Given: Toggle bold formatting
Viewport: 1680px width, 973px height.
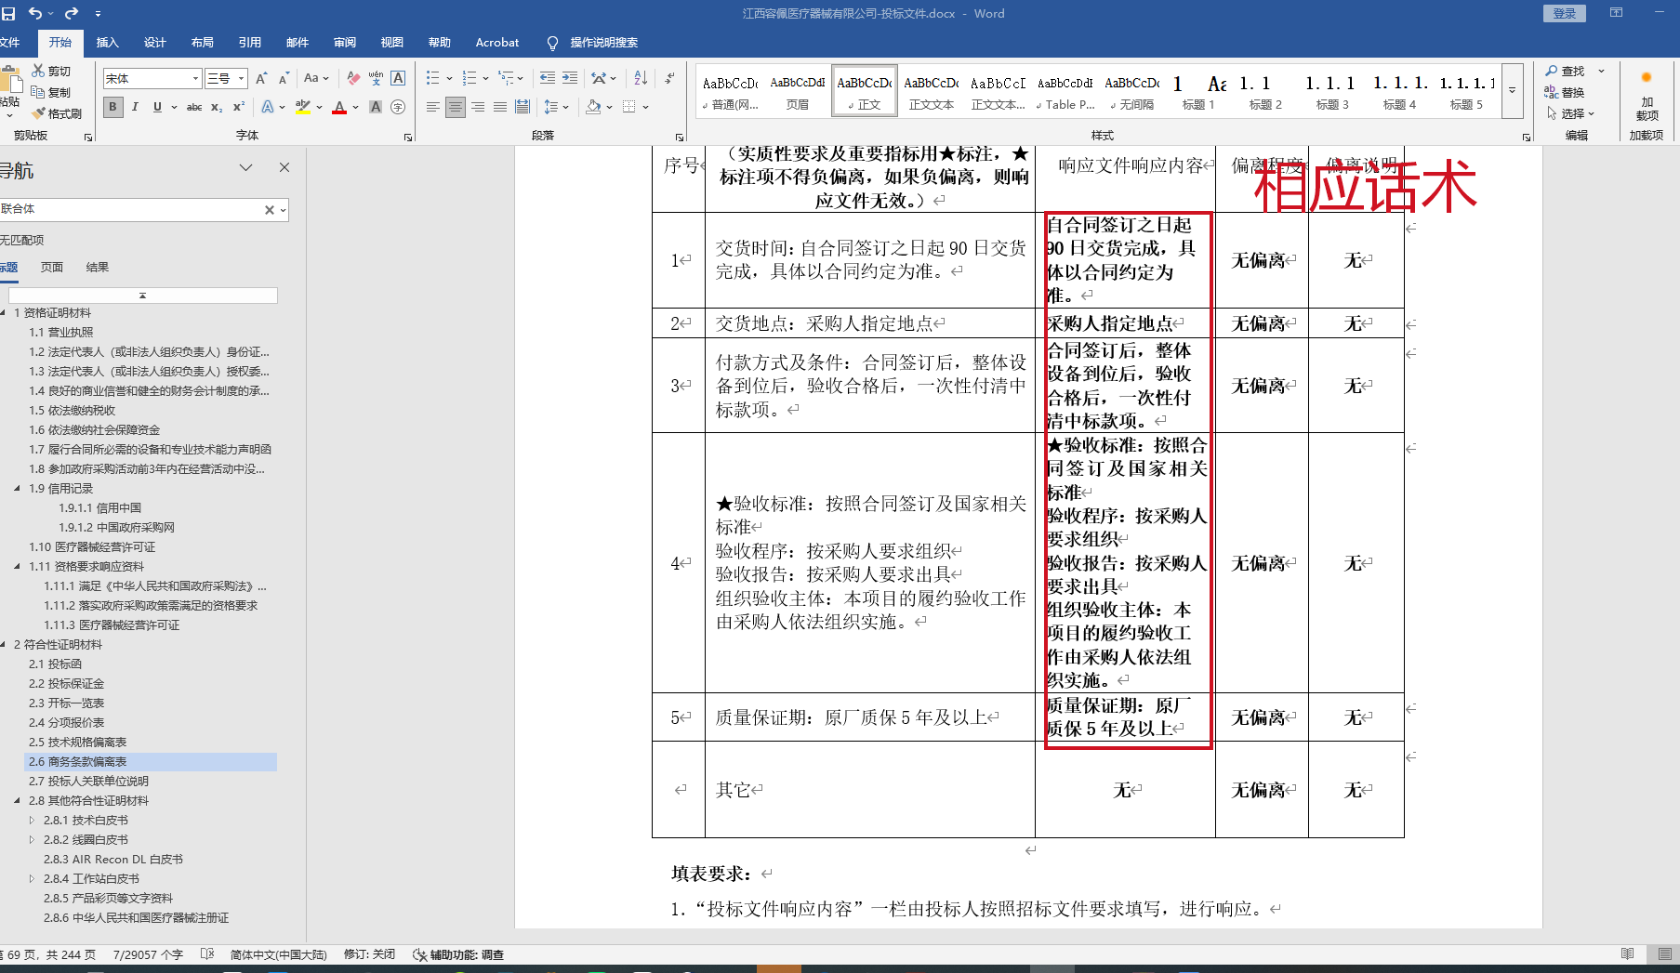Looking at the screenshot, I should tap(112, 108).
